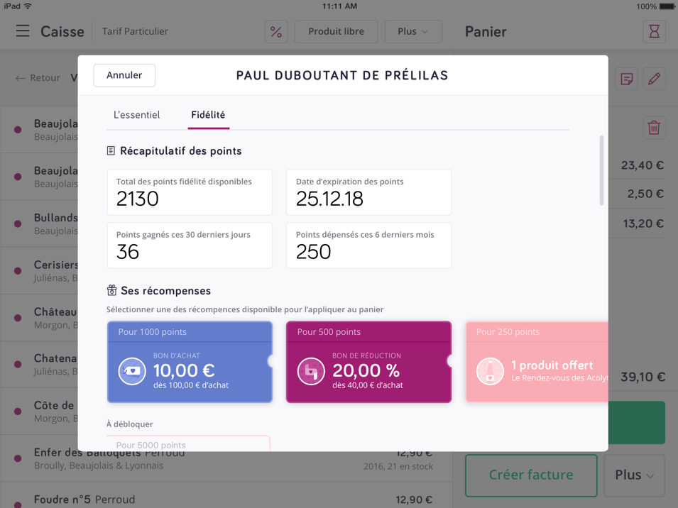The image size is (678, 508).
Task: Open the hamburger menu icon
Action: 23,31
